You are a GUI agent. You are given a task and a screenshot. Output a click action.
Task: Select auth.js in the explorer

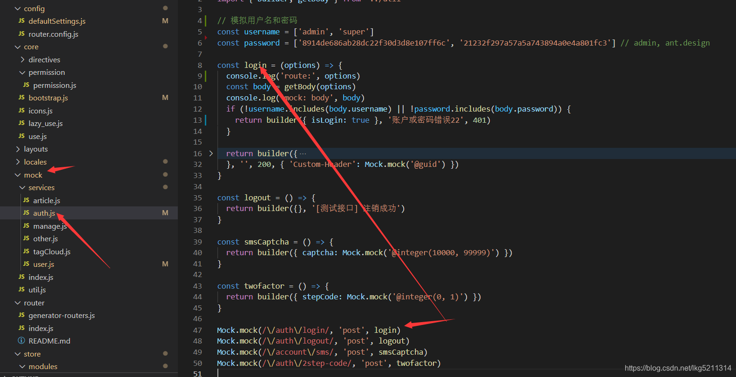click(x=44, y=213)
